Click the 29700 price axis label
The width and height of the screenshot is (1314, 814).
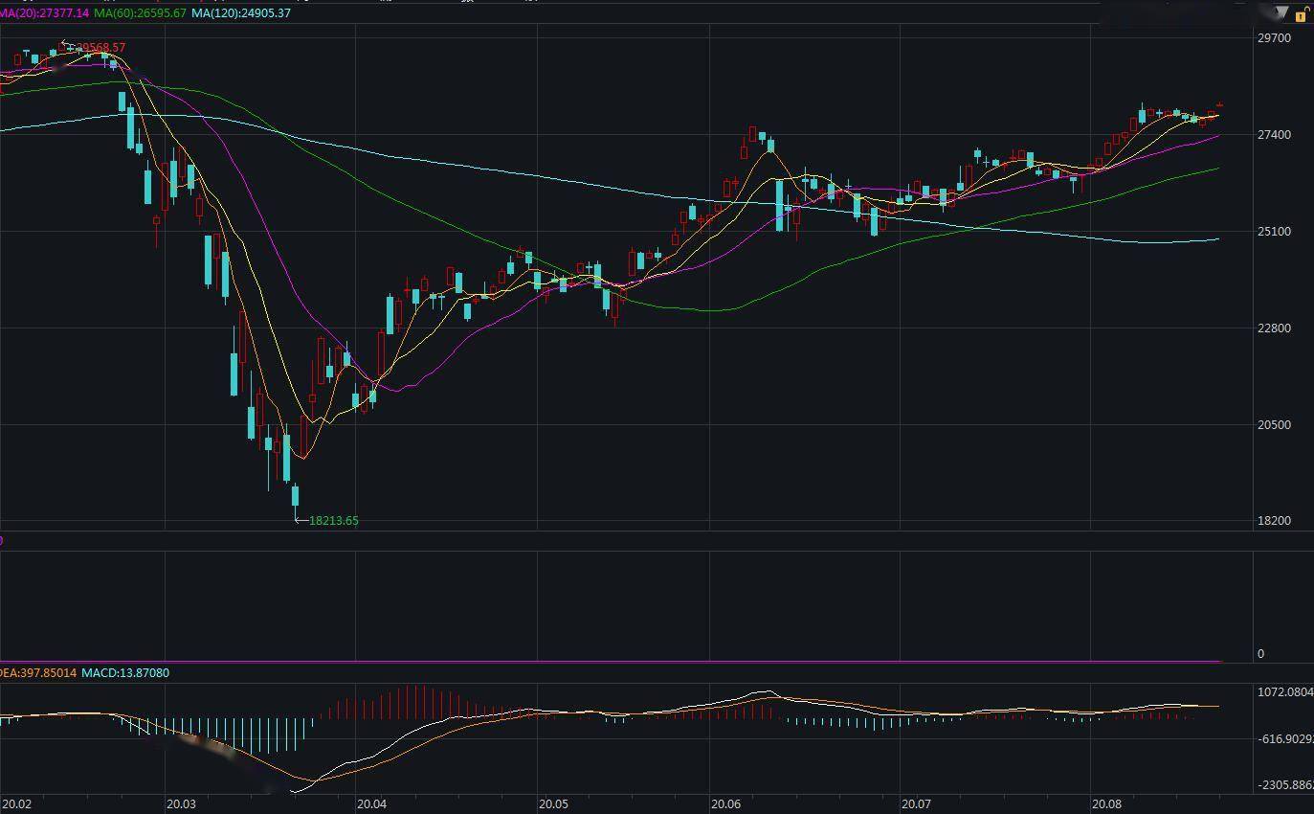[x=1275, y=38]
